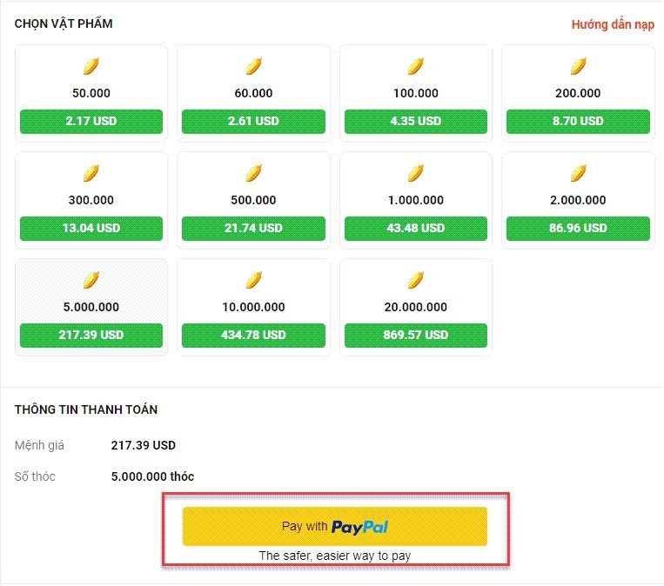The height and width of the screenshot is (586, 664).
Task: Click the grain icon above 60.000
Action: tap(253, 66)
